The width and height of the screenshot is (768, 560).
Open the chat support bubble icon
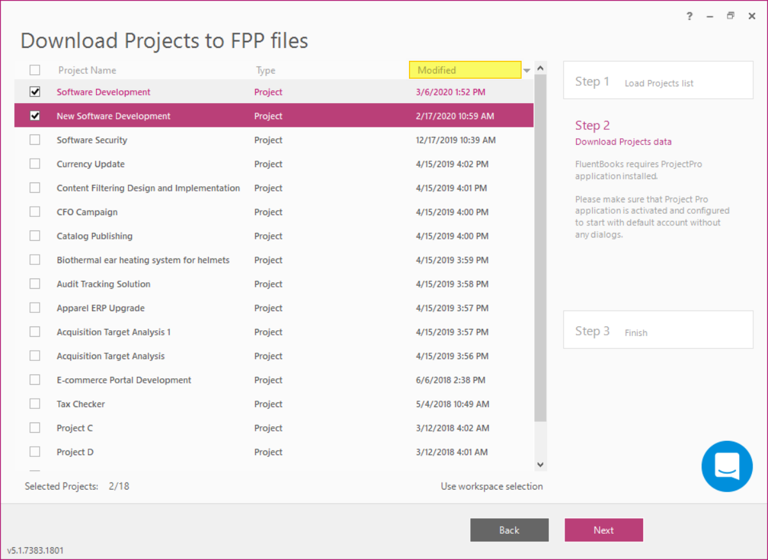[727, 467]
